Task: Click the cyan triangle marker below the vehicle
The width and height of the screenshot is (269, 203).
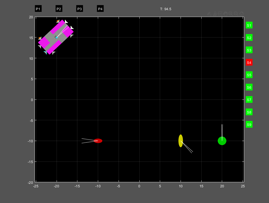Action: click(45, 53)
